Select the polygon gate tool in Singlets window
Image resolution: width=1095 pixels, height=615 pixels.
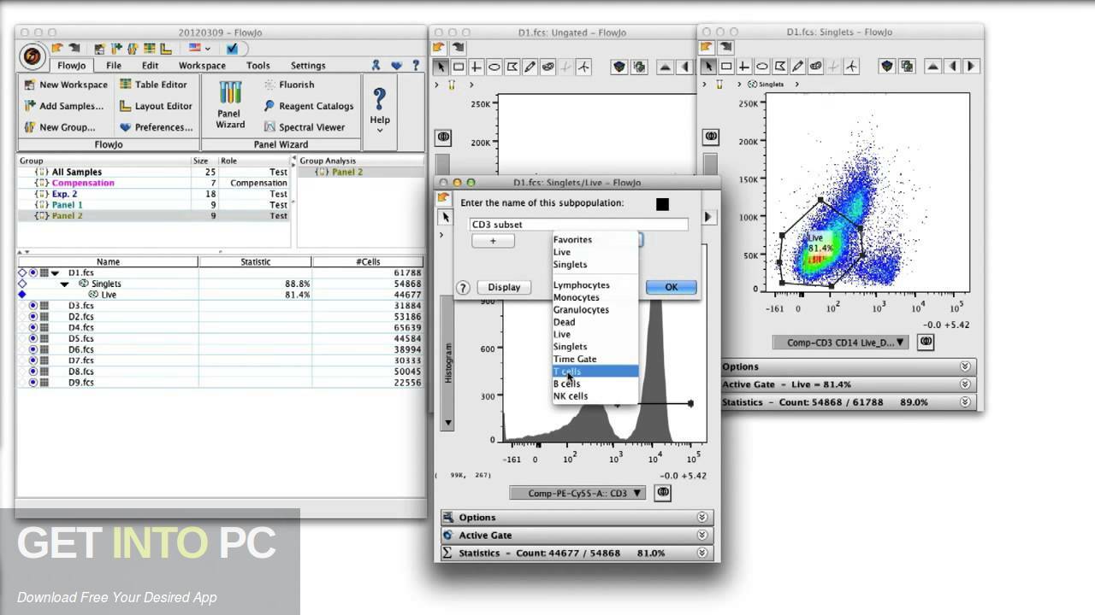[779, 66]
